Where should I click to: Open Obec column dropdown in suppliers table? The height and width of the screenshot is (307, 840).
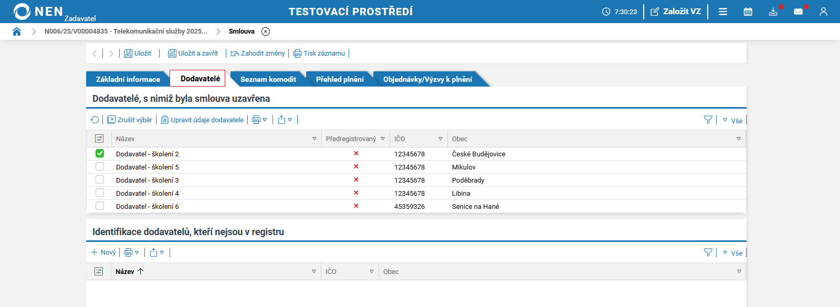pyautogui.click(x=739, y=139)
